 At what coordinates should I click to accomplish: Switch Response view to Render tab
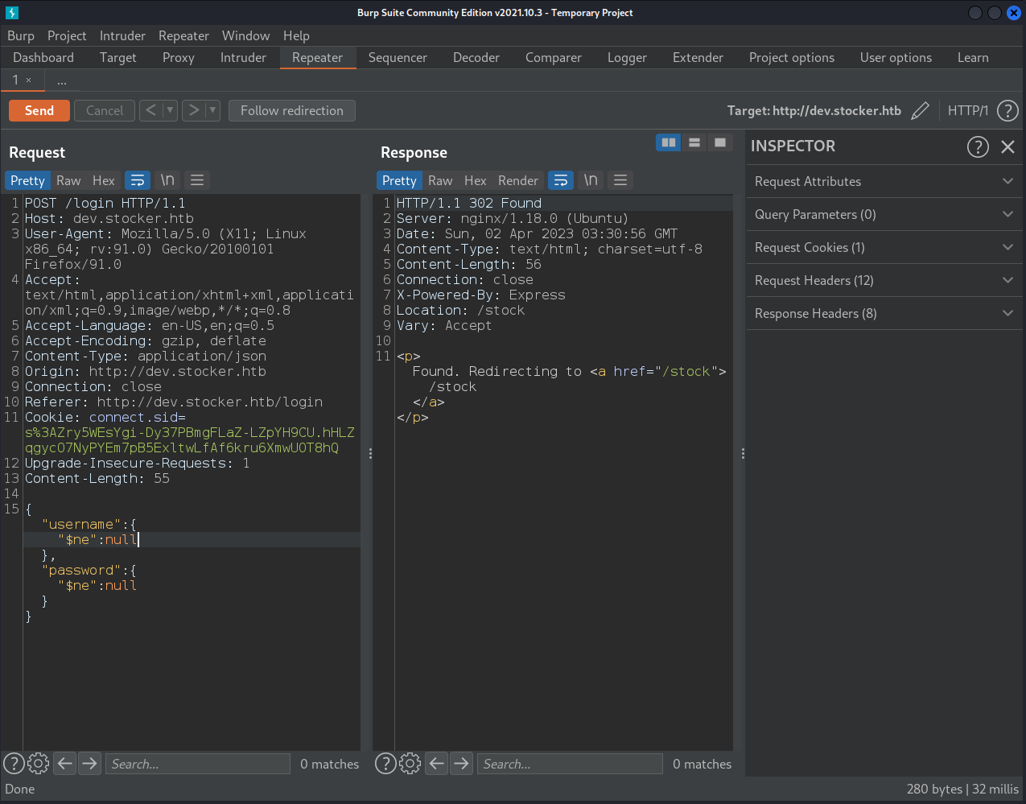(x=517, y=180)
